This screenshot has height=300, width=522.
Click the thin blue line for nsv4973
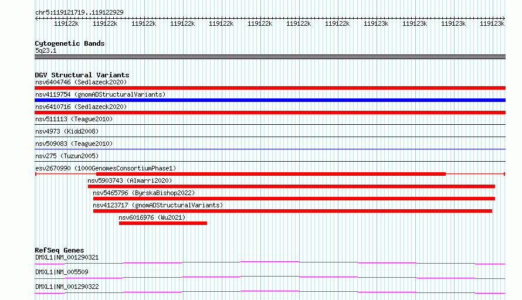click(x=270, y=137)
